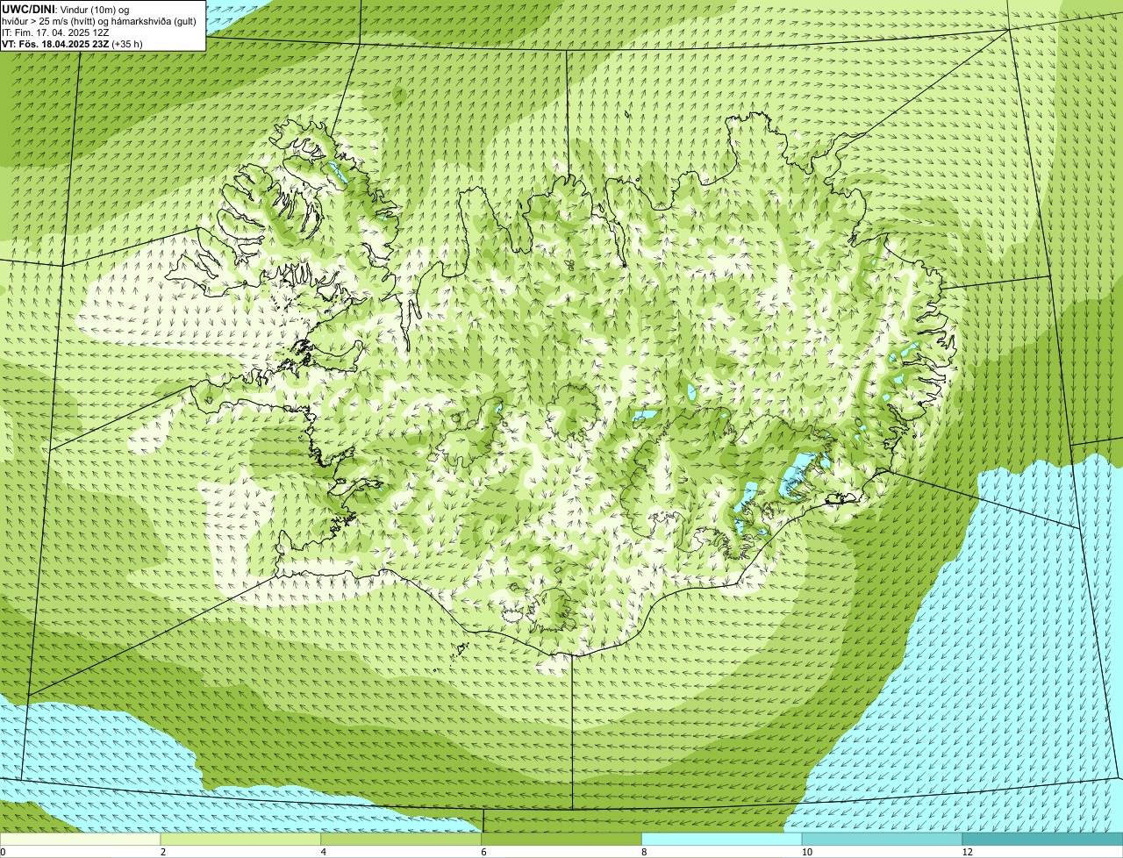
Task: Click the 'VT: Fös. 18.04.2025 23Z (+35 h)' line
Action: (x=73, y=44)
